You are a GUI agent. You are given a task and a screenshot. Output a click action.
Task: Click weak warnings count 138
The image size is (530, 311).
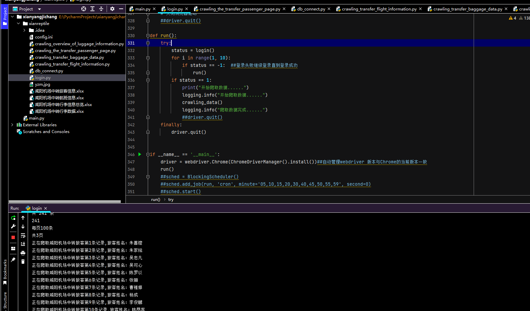point(524,18)
